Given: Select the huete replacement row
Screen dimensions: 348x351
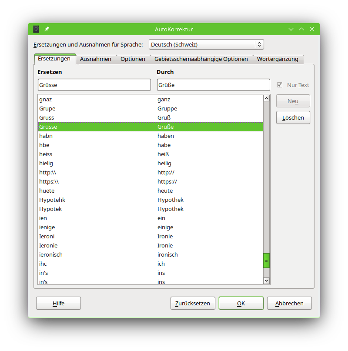Looking at the screenshot, I should [47, 191].
